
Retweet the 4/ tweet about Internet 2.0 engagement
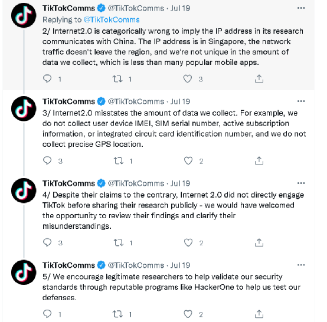point(118,242)
